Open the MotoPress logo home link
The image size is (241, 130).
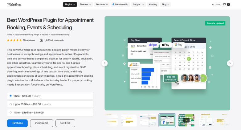point(14,4)
